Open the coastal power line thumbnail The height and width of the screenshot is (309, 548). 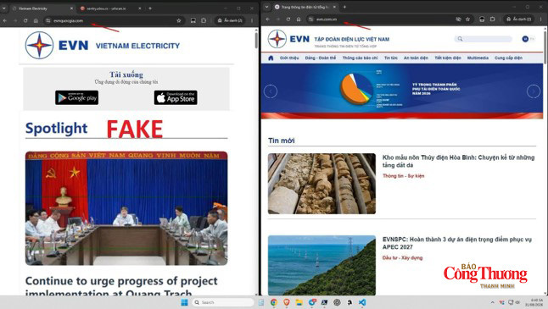click(322, 266)
